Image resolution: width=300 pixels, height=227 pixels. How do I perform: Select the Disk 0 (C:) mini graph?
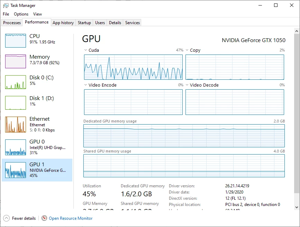(x=16, y=82)
